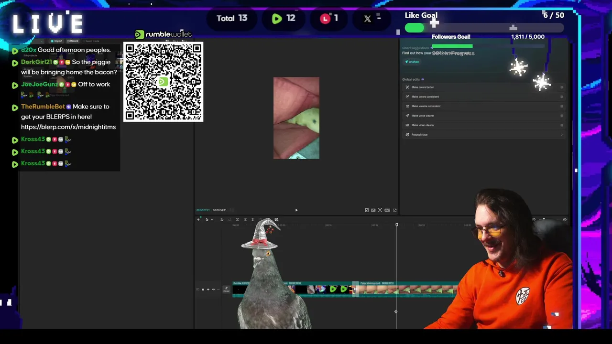The width and height of the screenshot is (612, 344).
Task: Click the rumble wallet logo
Action: click(163, 34)
